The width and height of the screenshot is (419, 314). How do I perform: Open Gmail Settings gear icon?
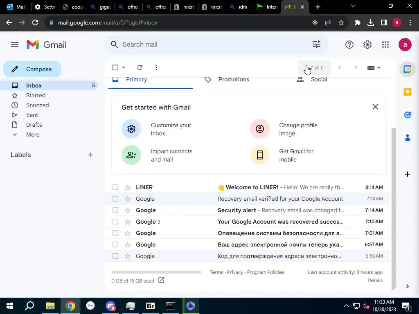point(367,45)
